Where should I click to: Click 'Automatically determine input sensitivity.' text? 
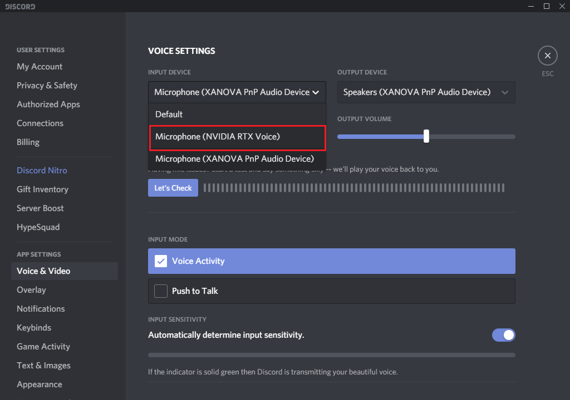[x=226, y=335]
